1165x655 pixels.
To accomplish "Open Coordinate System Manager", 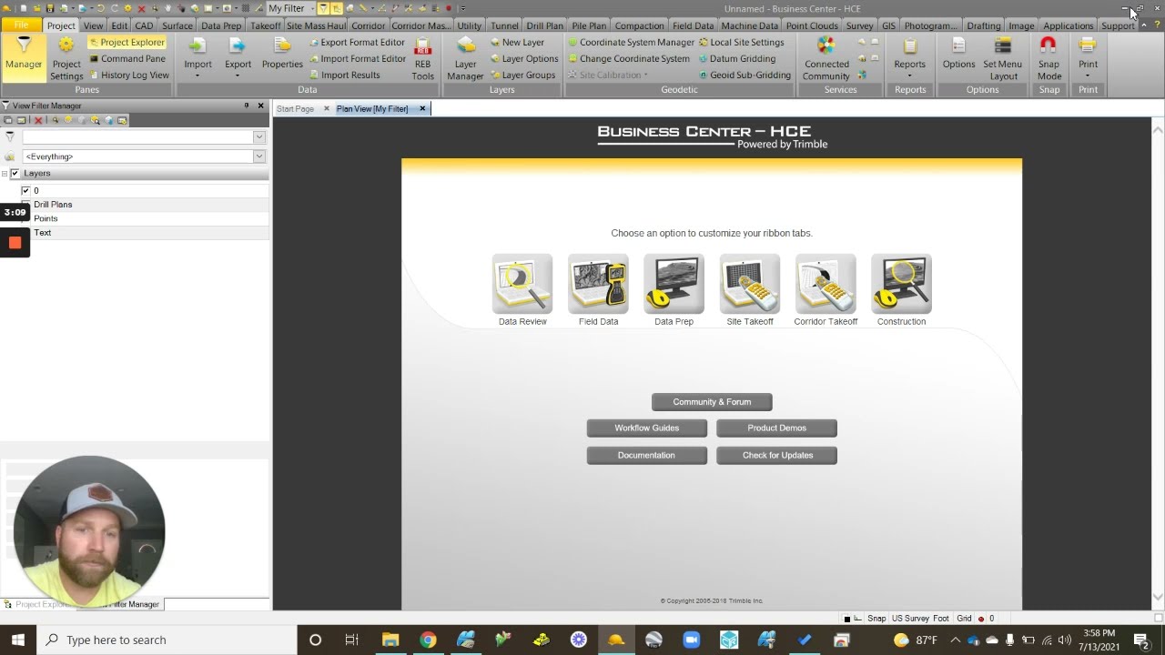I will pyautogui.click(x=631, y=42).
